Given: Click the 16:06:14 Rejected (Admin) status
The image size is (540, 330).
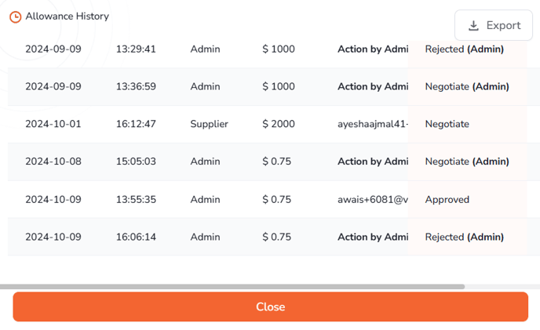Looking at the screenshot, I should (x=464, y=237).
